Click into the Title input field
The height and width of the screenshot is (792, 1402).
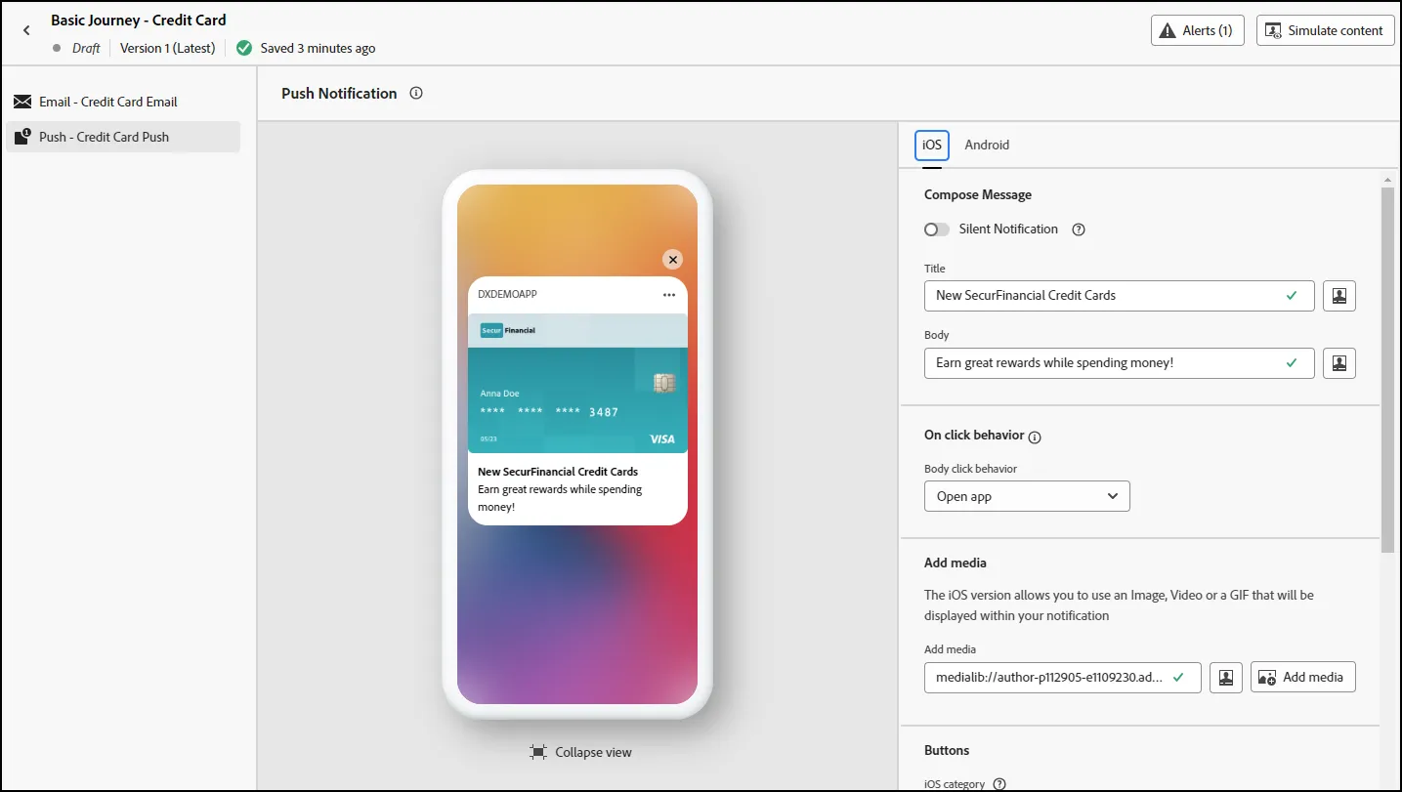(1120, 296)
